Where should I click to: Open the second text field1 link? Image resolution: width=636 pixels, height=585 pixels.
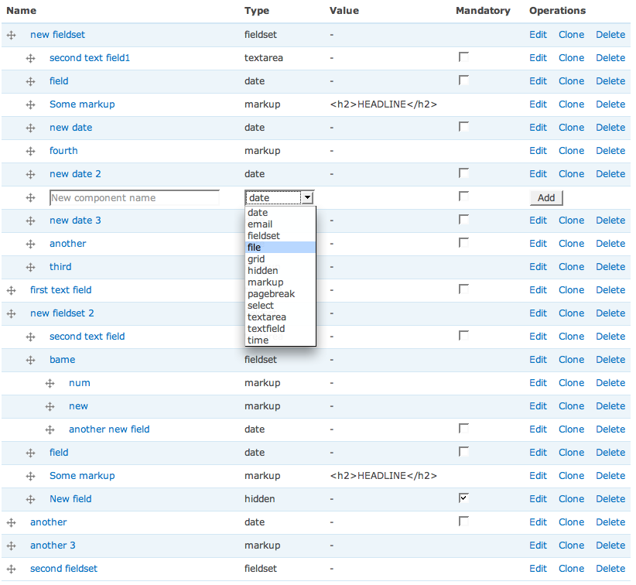click(x=90, y=58)
